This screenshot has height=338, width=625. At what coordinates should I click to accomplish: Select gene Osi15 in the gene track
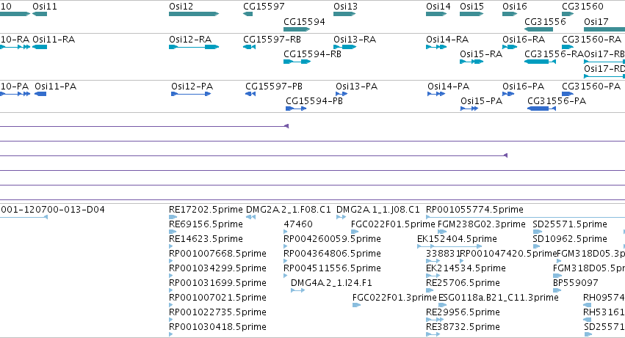click(472, 14)
